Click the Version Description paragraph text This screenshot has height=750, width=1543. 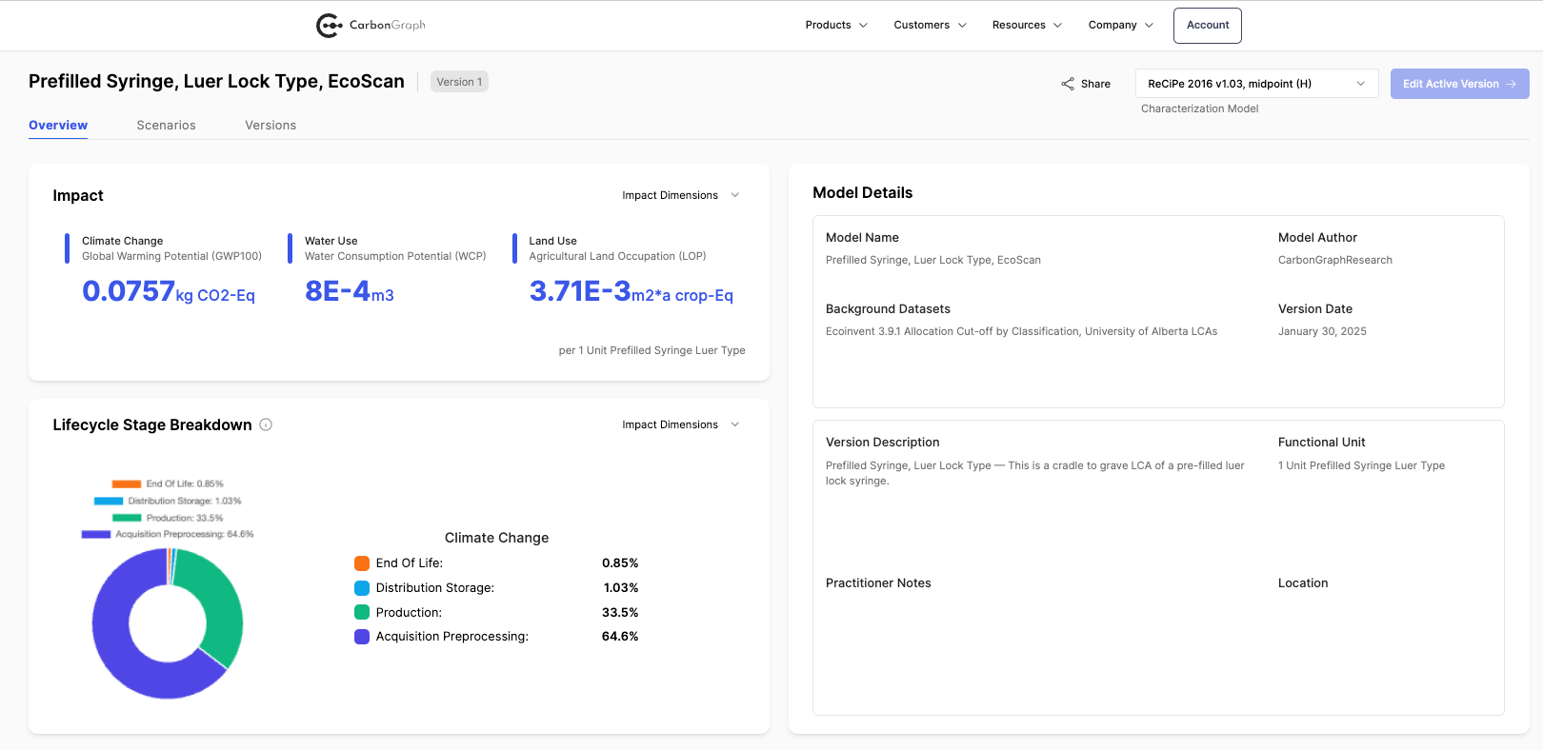click(1035, 473)
